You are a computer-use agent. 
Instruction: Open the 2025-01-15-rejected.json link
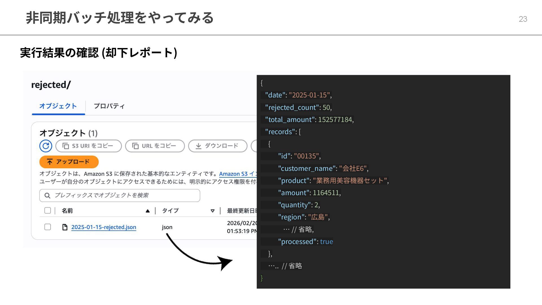click(x=104, y=227)
